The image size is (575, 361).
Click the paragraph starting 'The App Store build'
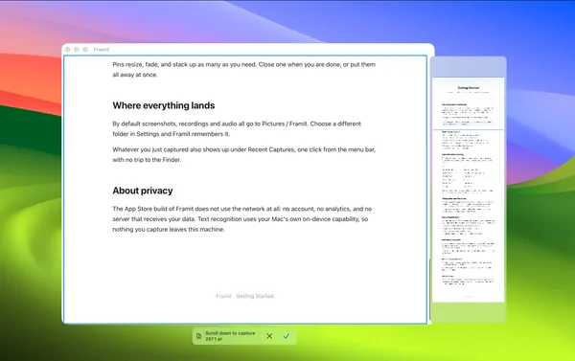[242, 219]
